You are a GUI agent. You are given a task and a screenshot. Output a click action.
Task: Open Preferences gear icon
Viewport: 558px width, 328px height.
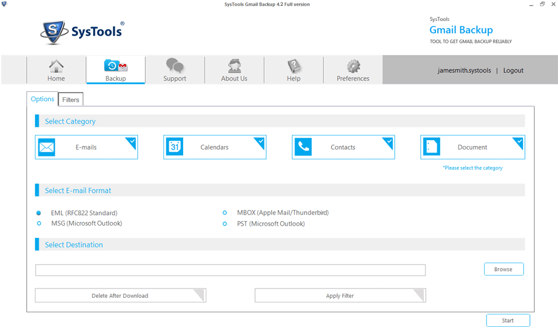(x=353, y=66)
